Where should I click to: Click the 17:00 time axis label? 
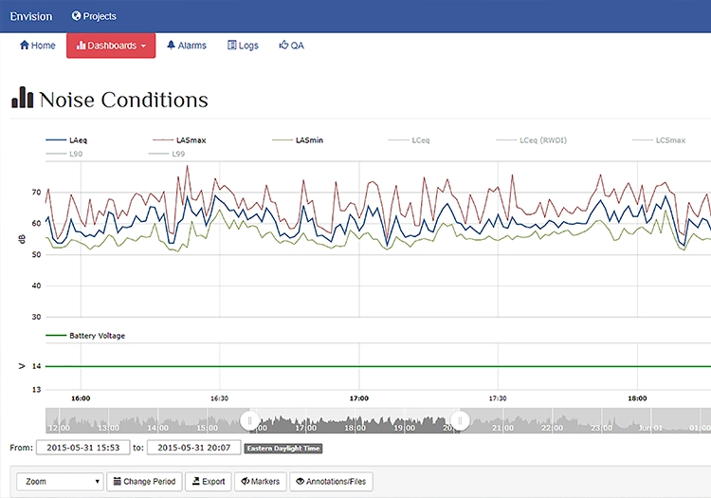358,398
